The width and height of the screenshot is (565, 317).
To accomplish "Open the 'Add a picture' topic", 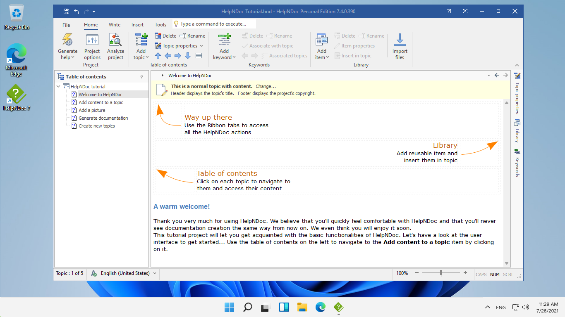I will [92, 110].
